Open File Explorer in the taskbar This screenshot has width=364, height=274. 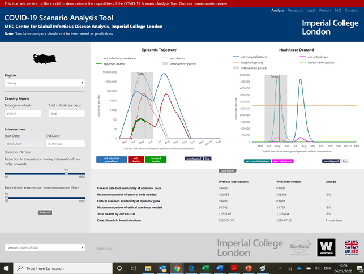coord(148,268)
